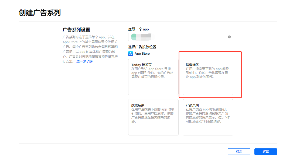The image size is (283, 157).
Task: Open the 进一步了解 link
Action: click(84, 61)
